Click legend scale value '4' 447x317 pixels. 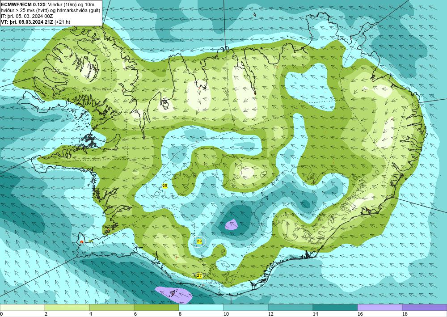90,314
